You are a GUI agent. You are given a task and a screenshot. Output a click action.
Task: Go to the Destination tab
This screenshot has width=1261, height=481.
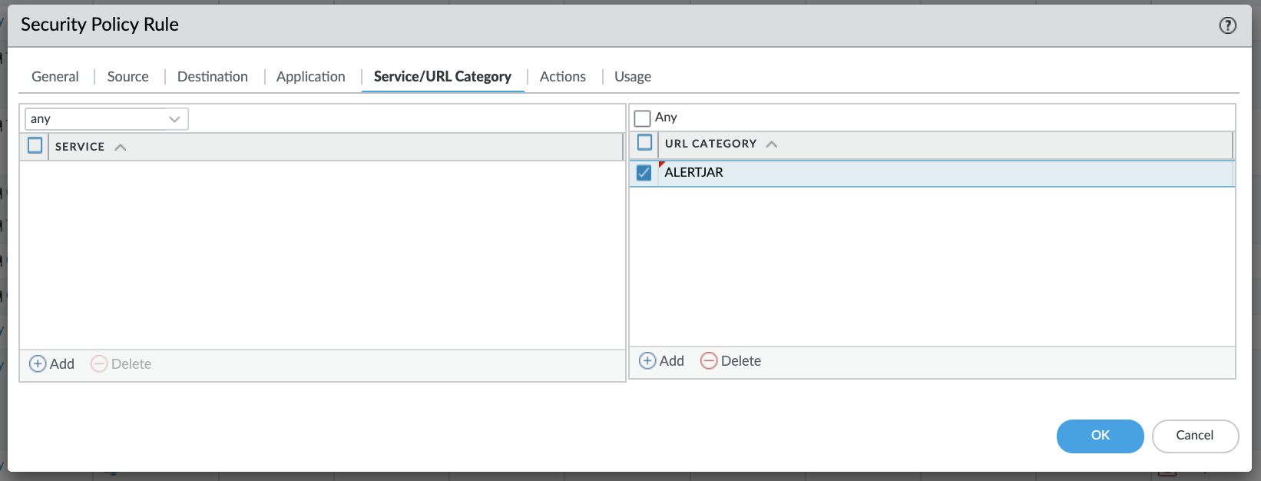click(212, 77)
